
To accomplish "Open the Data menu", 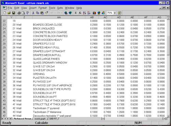I will coord(60,8).
